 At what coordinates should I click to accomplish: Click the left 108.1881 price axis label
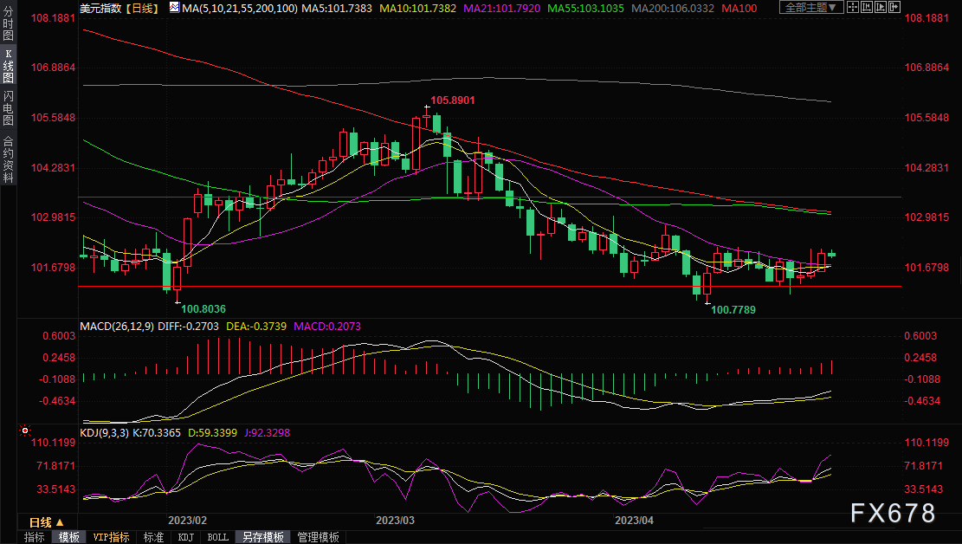[54, 18]
